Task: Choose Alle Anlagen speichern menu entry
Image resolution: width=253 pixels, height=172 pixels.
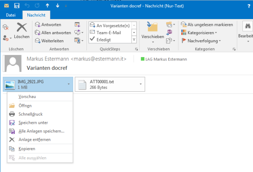Action: 40,131
